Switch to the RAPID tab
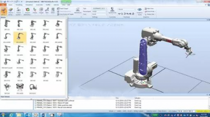This screenshot has width=210, height=117. 48,5
